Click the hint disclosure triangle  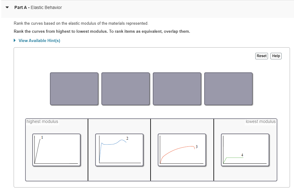pyautogui.click(x=14, y=40)
